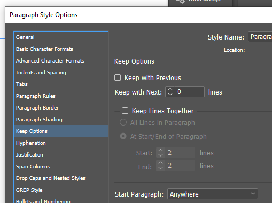Image resolution: width=272 pixels, height=203 pixels.
Task: Enable Keep with Previous checkbox
Action: [118, 77]
